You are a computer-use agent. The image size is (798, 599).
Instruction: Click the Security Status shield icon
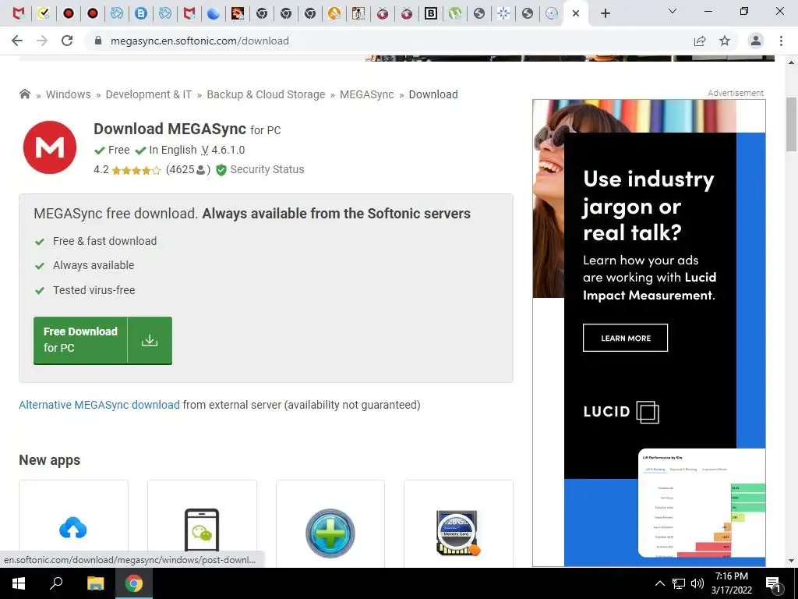(x=221, y=170)
